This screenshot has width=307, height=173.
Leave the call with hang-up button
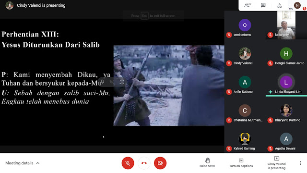click(x=144, y=163)
